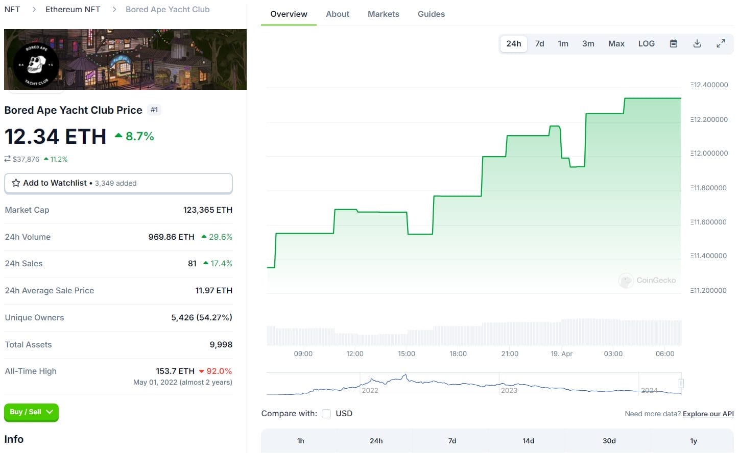Follow the Explore our API link
The height and width of the screenshot is (453, 739).
(708, 414)
